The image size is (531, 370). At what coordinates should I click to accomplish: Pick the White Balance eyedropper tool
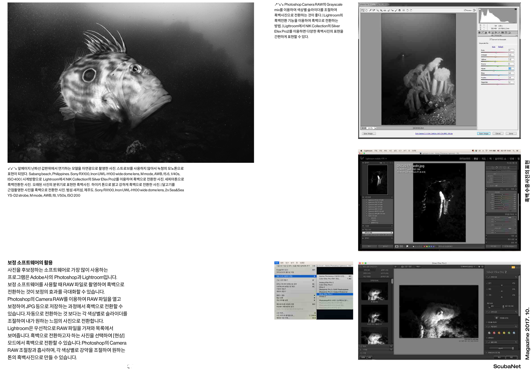coord(370,10)
